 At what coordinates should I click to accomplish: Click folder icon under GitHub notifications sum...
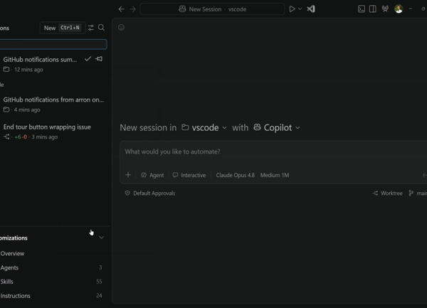6,70
